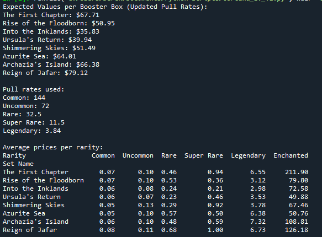Click Super Rare value 1.00 for Reign of Jafar
The image size is (322, 237).
coord(215,230)
